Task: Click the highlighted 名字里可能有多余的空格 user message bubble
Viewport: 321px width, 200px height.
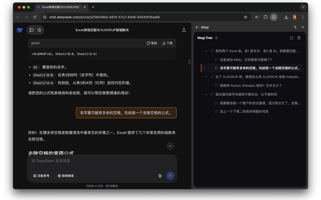Action: pos(126,113)
